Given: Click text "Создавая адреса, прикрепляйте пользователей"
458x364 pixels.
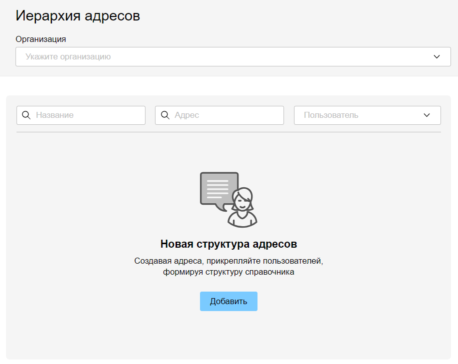Looking at the screenshot, I should coord(228,261).
